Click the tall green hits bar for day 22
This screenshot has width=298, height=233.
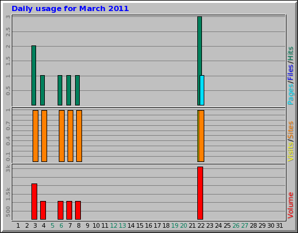tap(200, 45)
